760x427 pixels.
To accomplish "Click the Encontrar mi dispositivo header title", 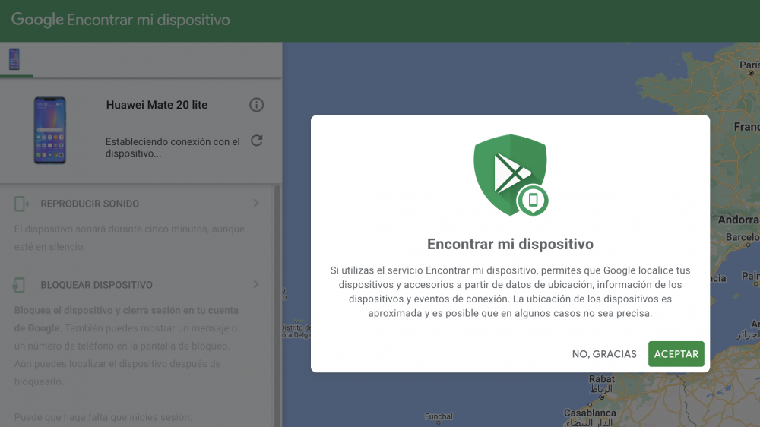I will pyautogui.click(x=148, y=20).
